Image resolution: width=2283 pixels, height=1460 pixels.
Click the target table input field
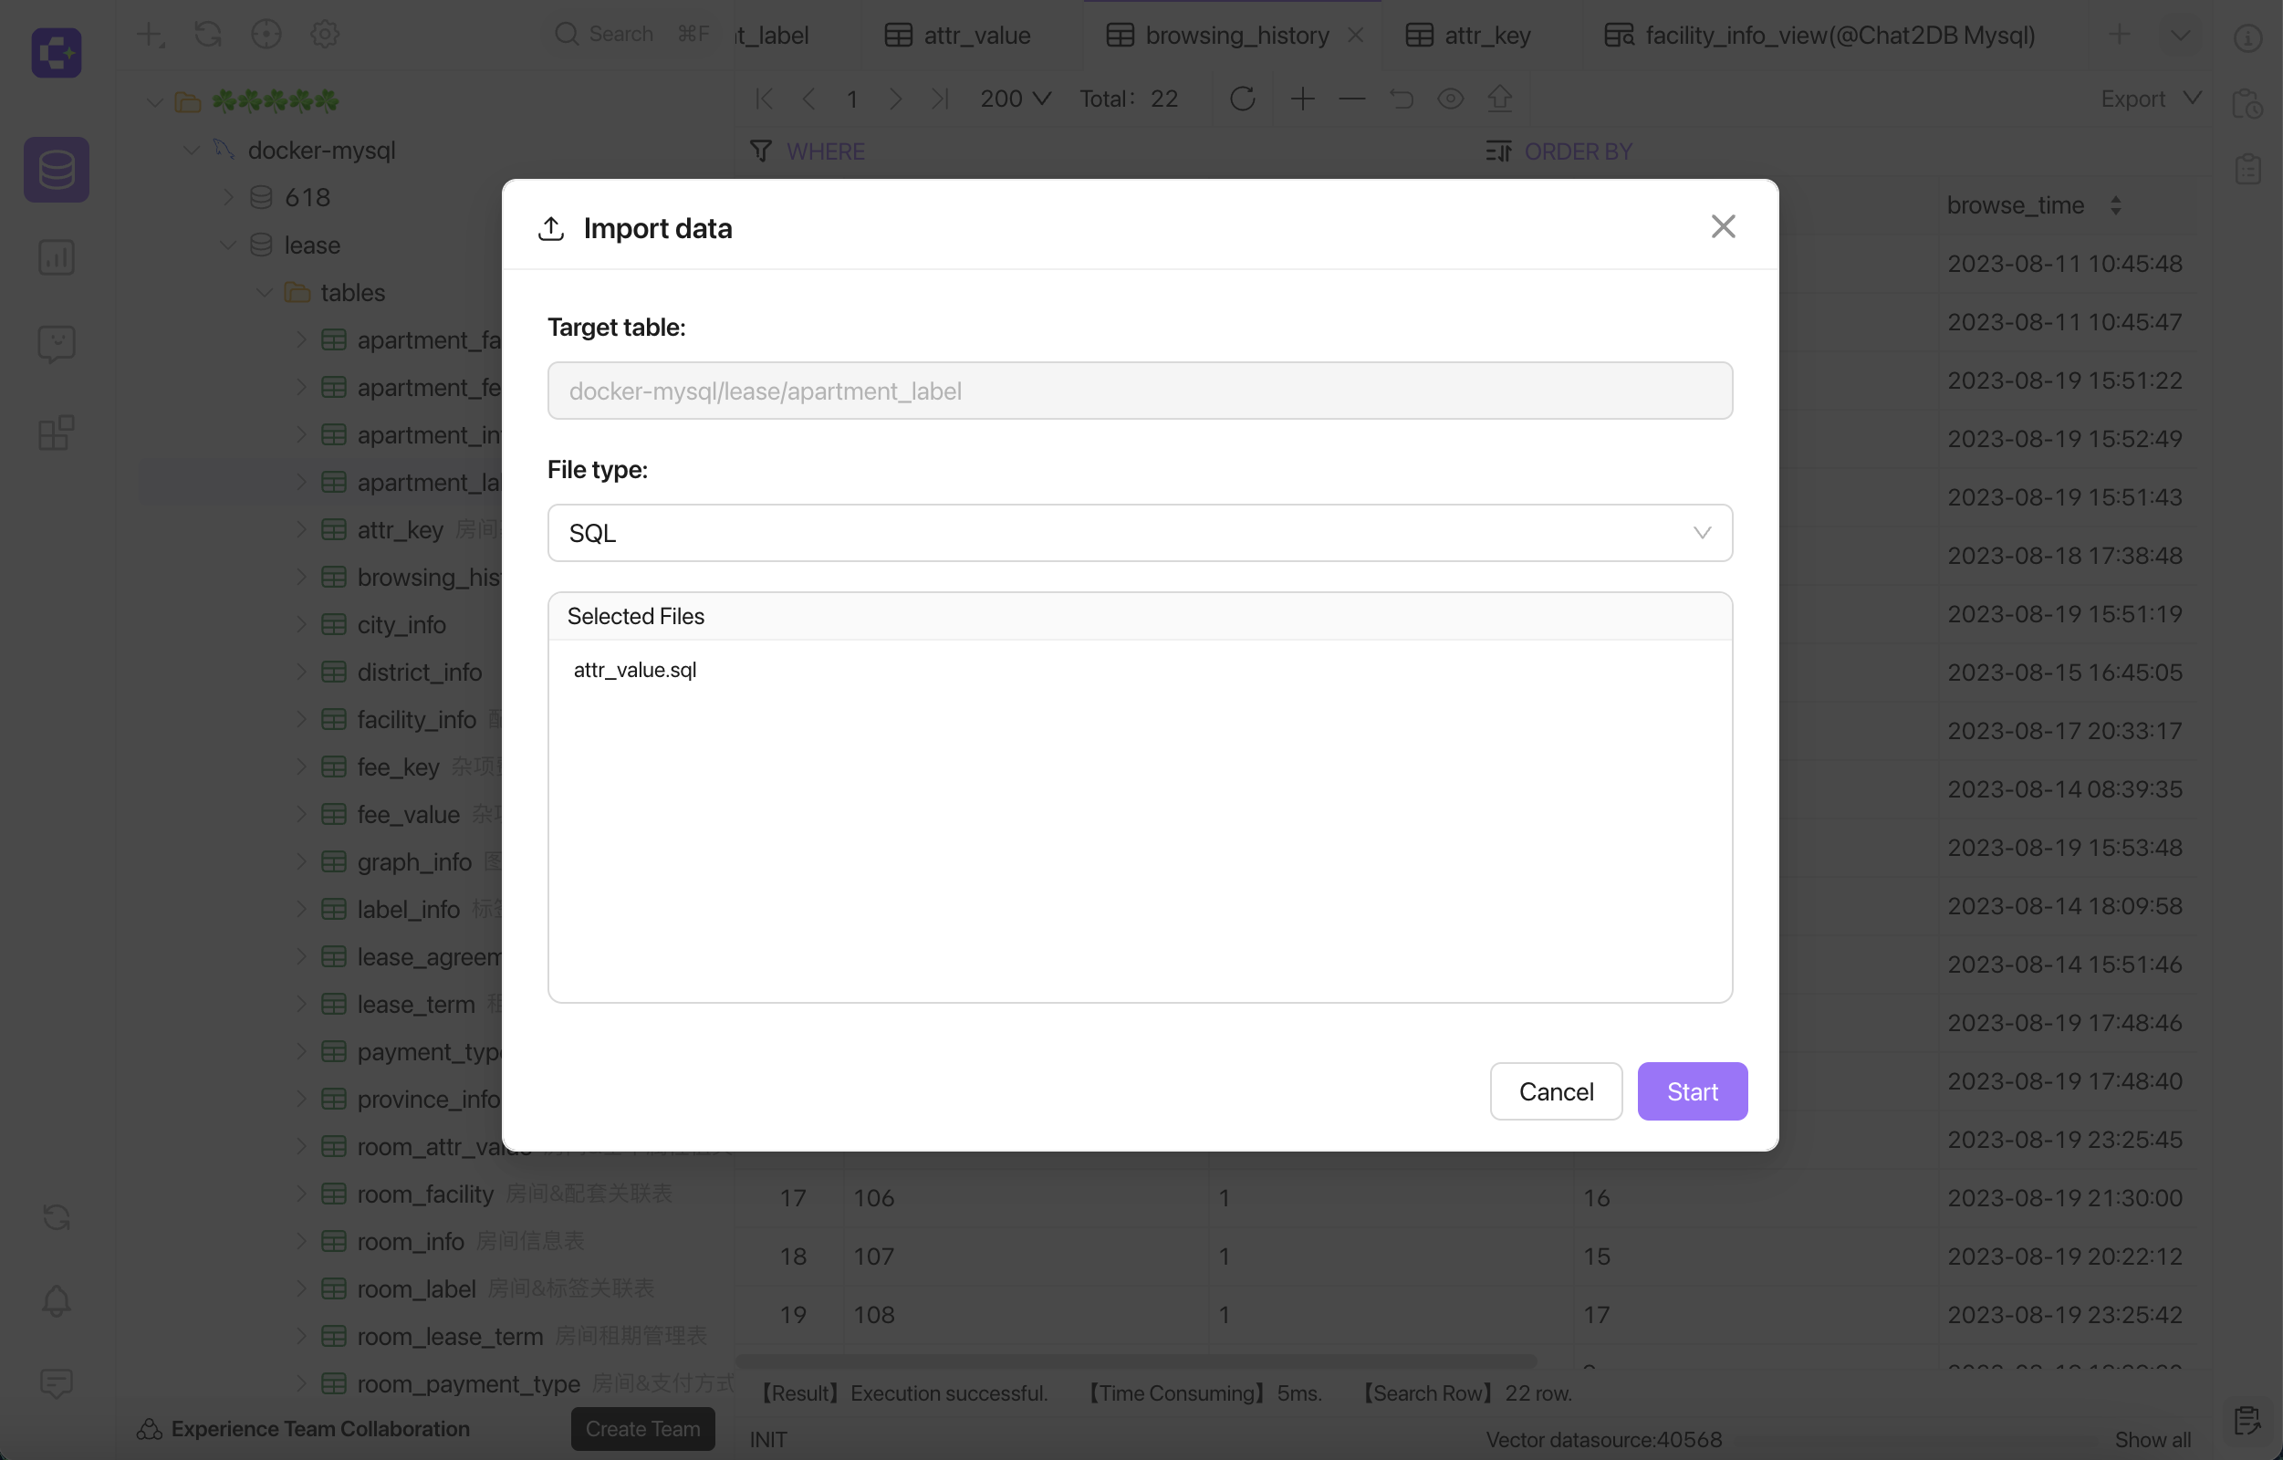(1140, 390)
